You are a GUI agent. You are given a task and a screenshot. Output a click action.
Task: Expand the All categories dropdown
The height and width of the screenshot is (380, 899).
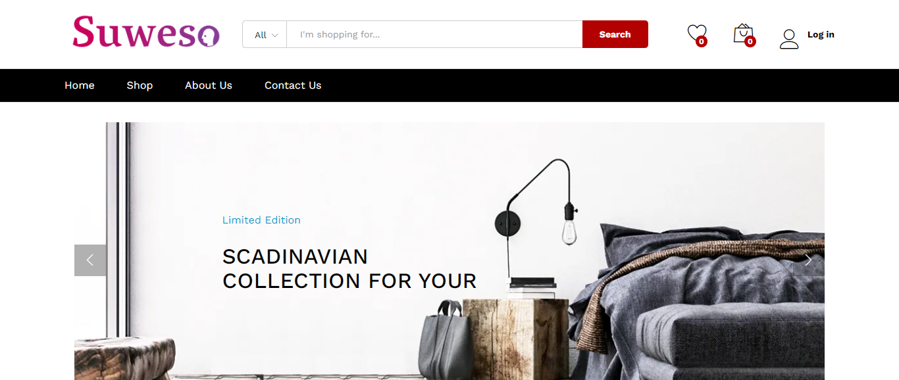tap(265, 34)
